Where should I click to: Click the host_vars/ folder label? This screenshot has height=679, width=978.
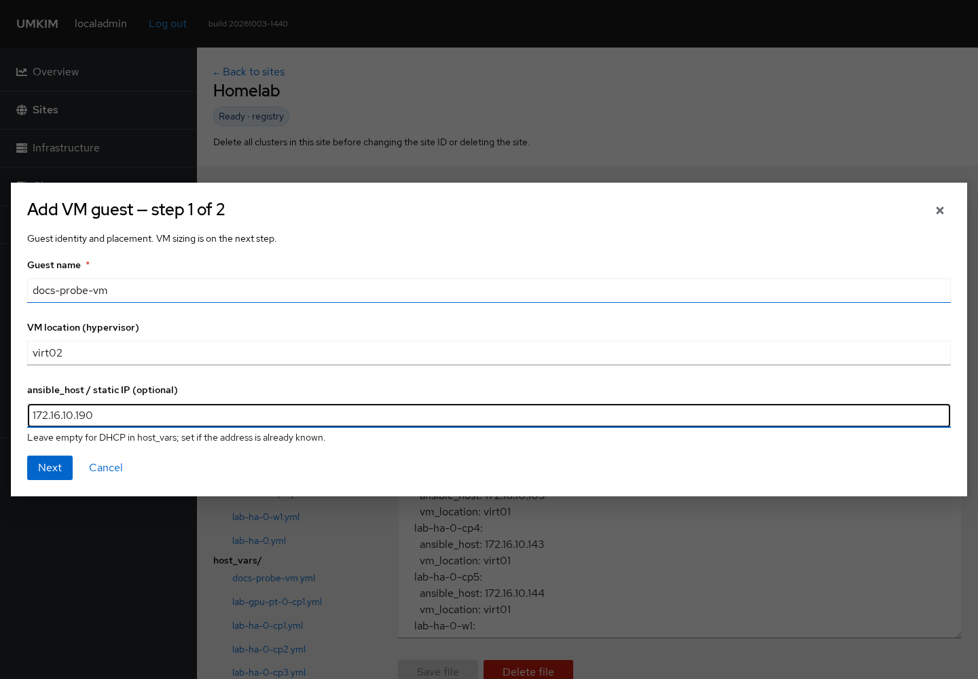coord(237,561)
